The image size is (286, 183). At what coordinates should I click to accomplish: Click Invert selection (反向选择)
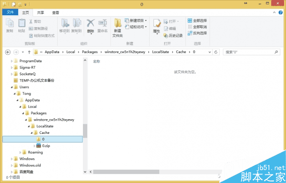(197, 33)
